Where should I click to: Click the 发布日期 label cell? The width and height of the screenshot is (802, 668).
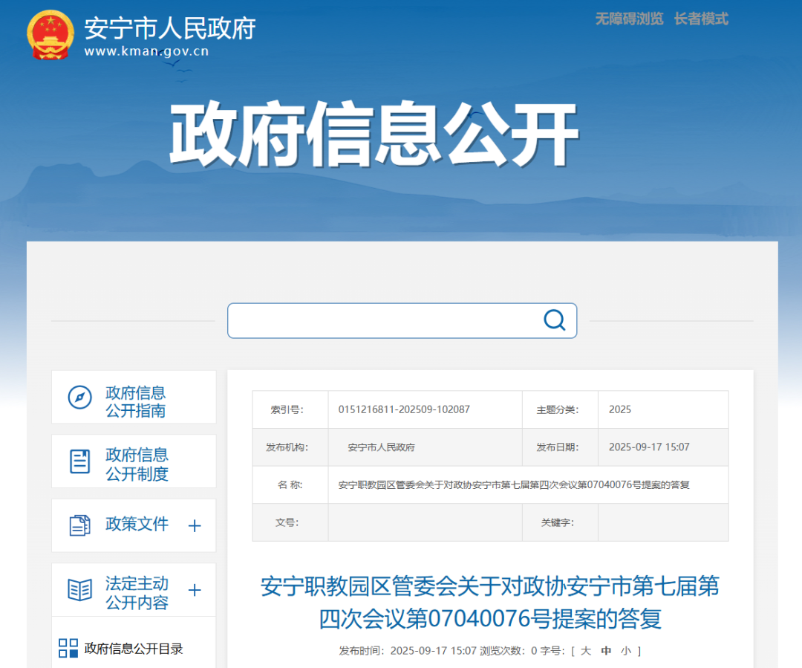point(560,447)
